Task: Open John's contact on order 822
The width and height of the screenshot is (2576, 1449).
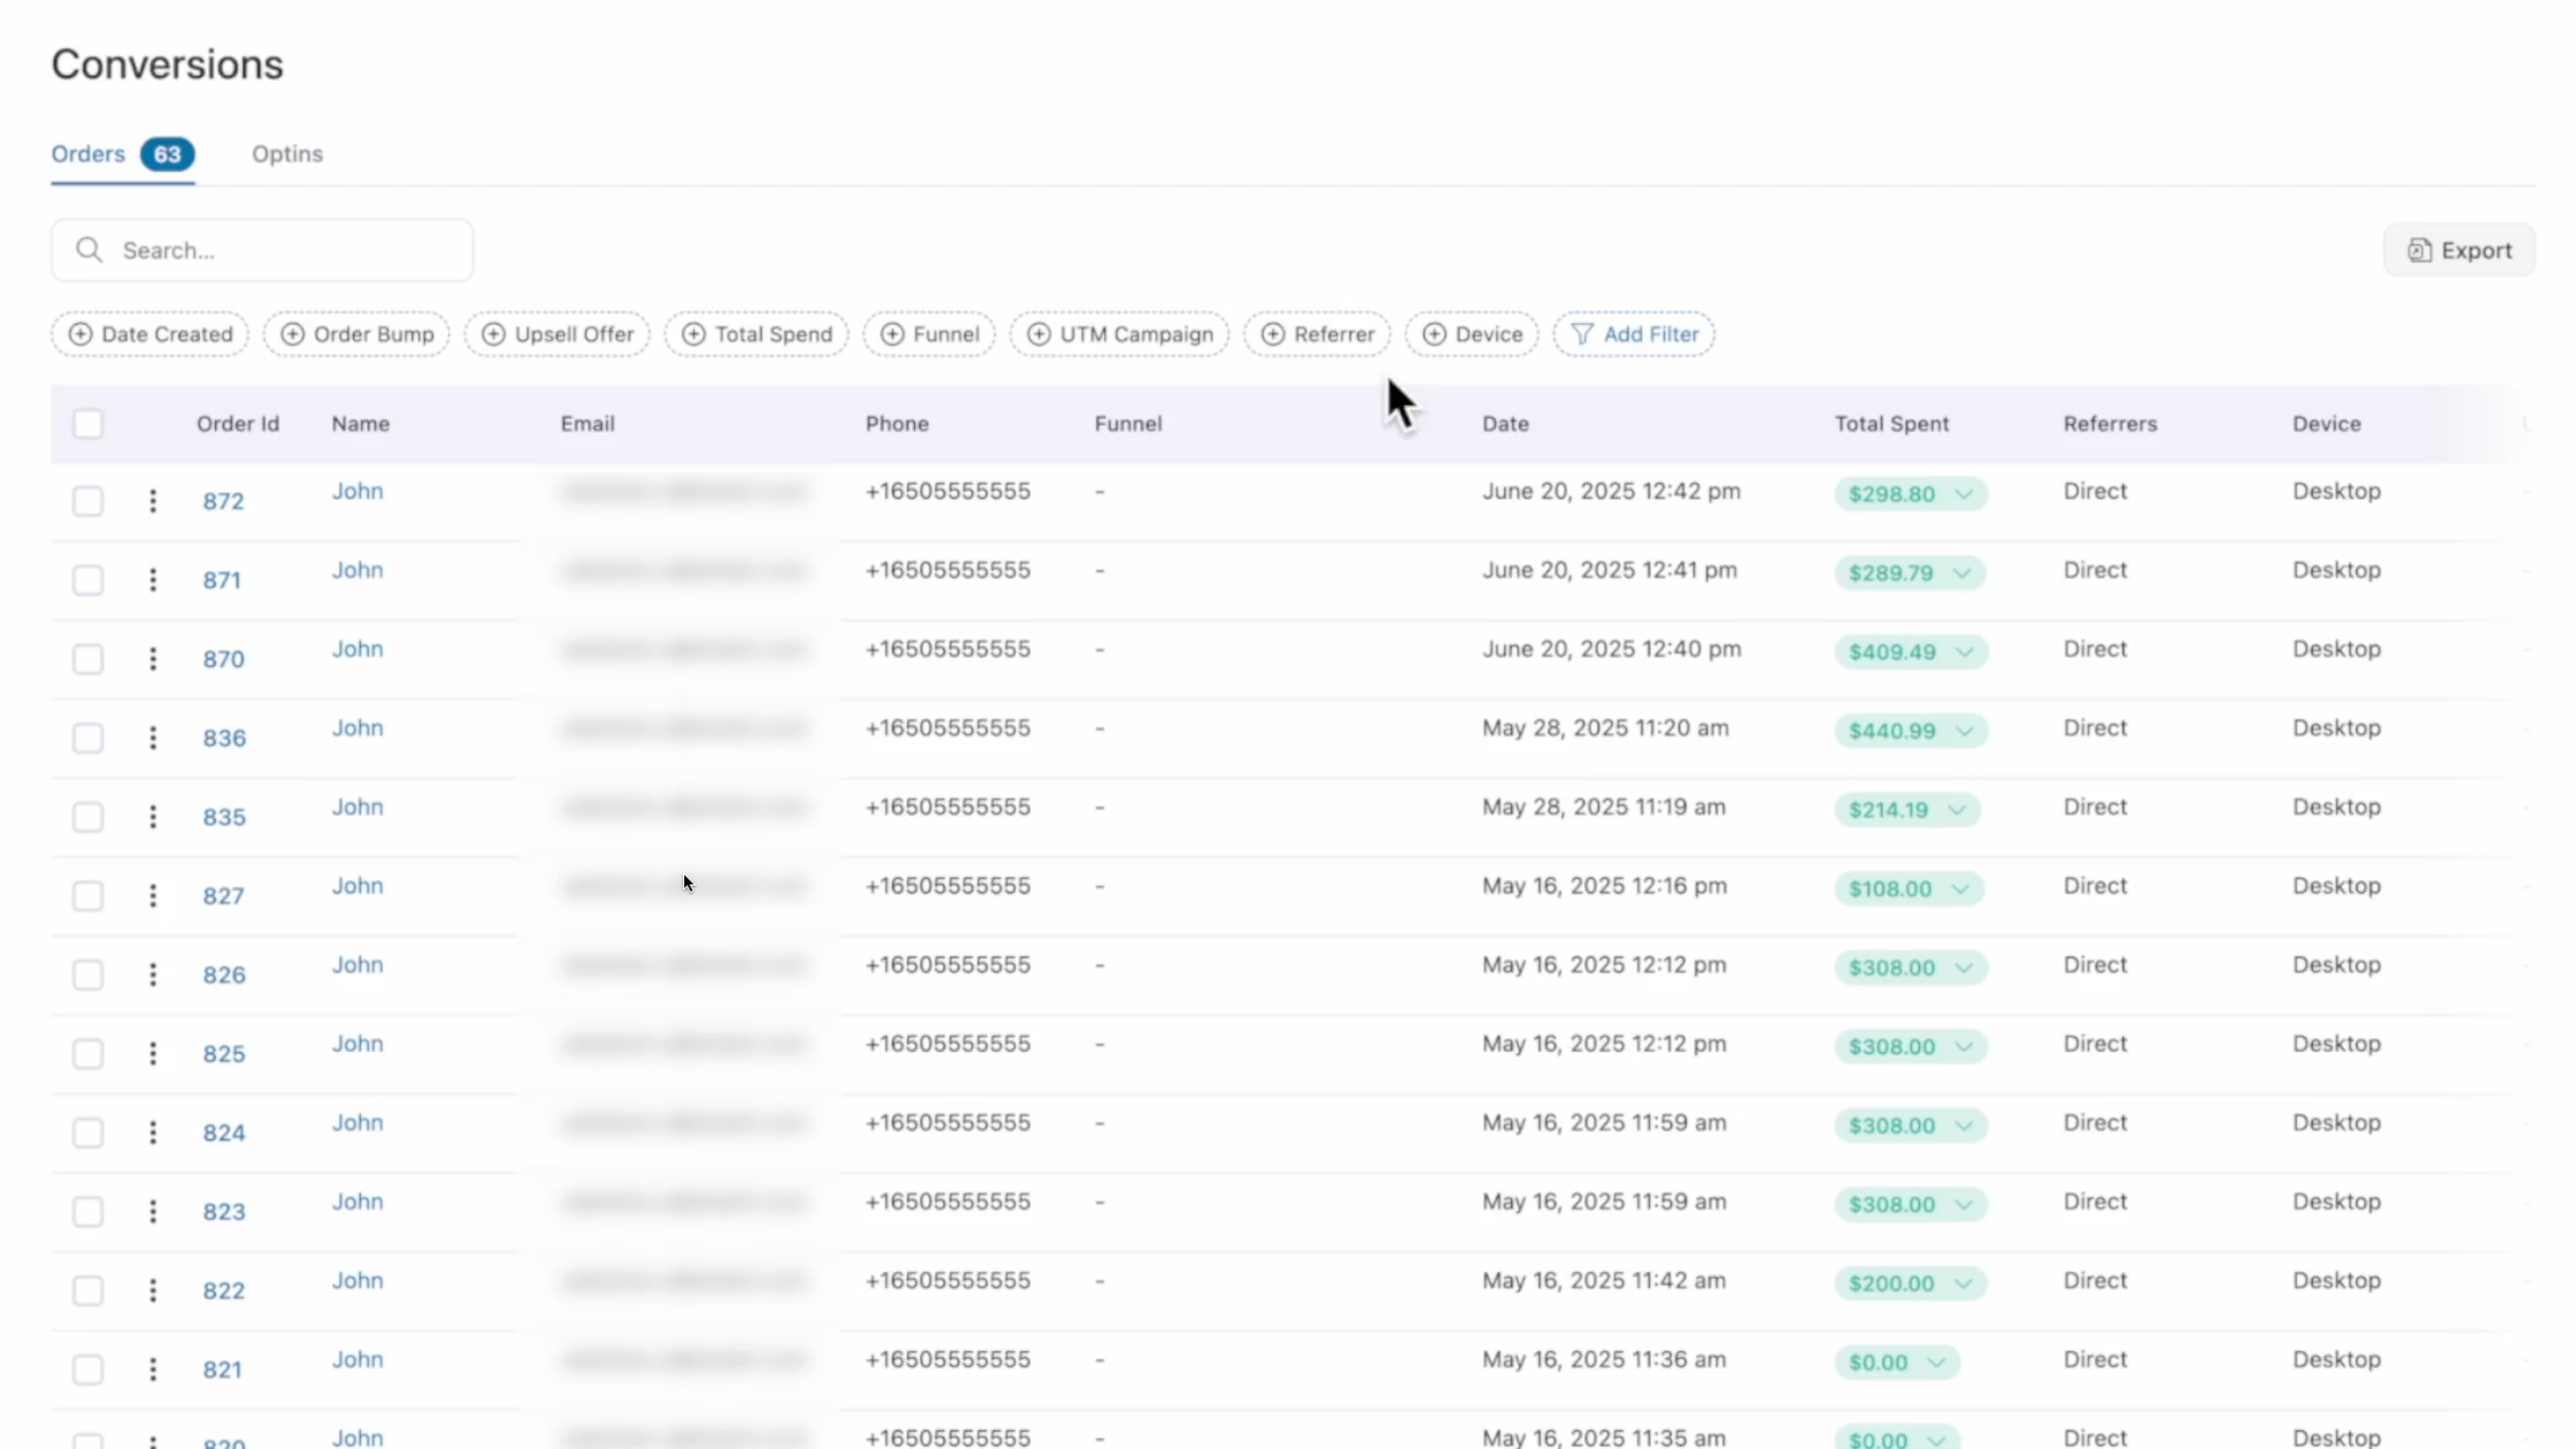Action: (357, 1281)
